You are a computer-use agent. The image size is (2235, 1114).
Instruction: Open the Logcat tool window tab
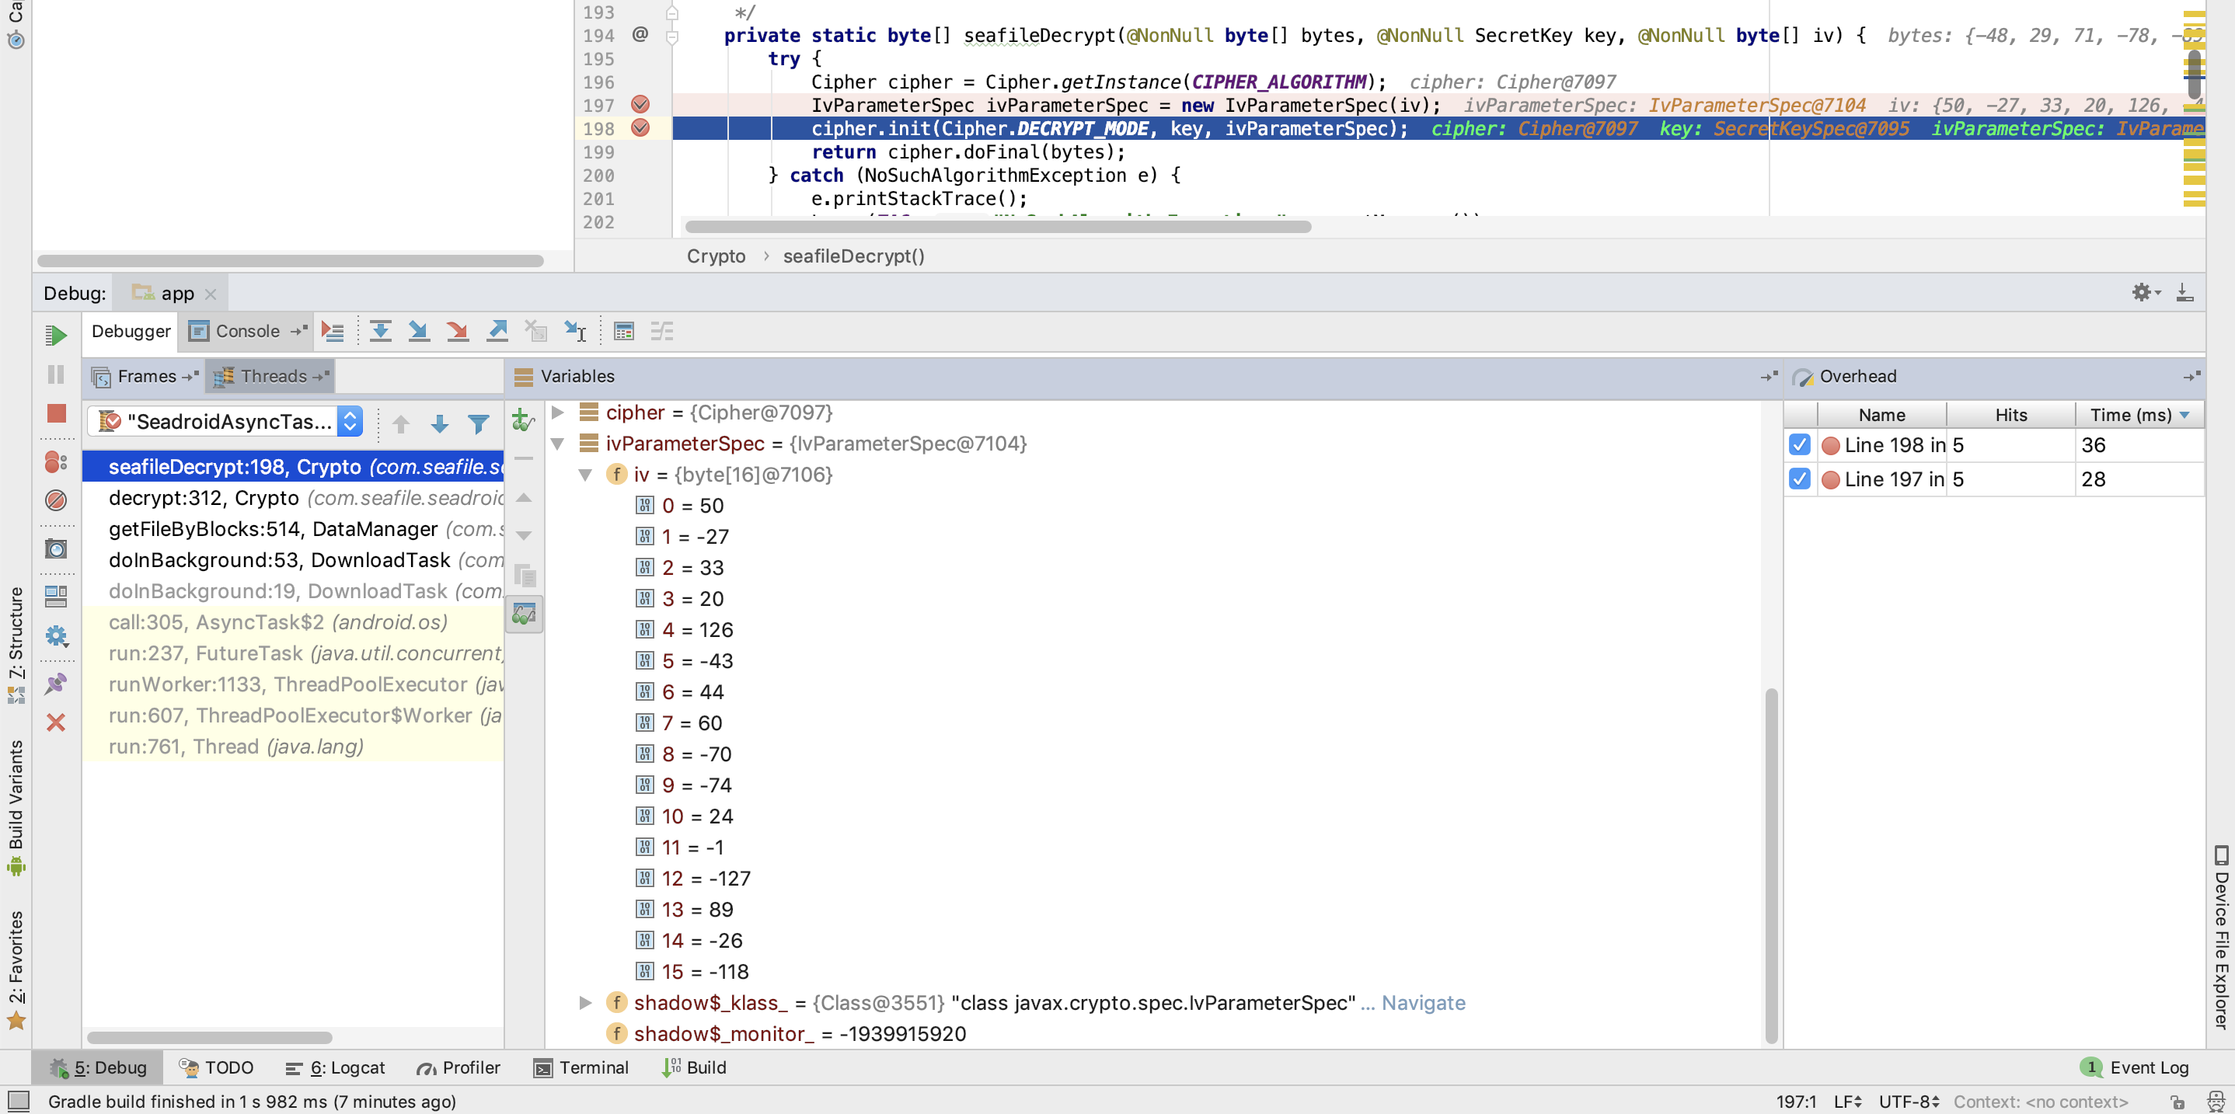[336, 1067]
